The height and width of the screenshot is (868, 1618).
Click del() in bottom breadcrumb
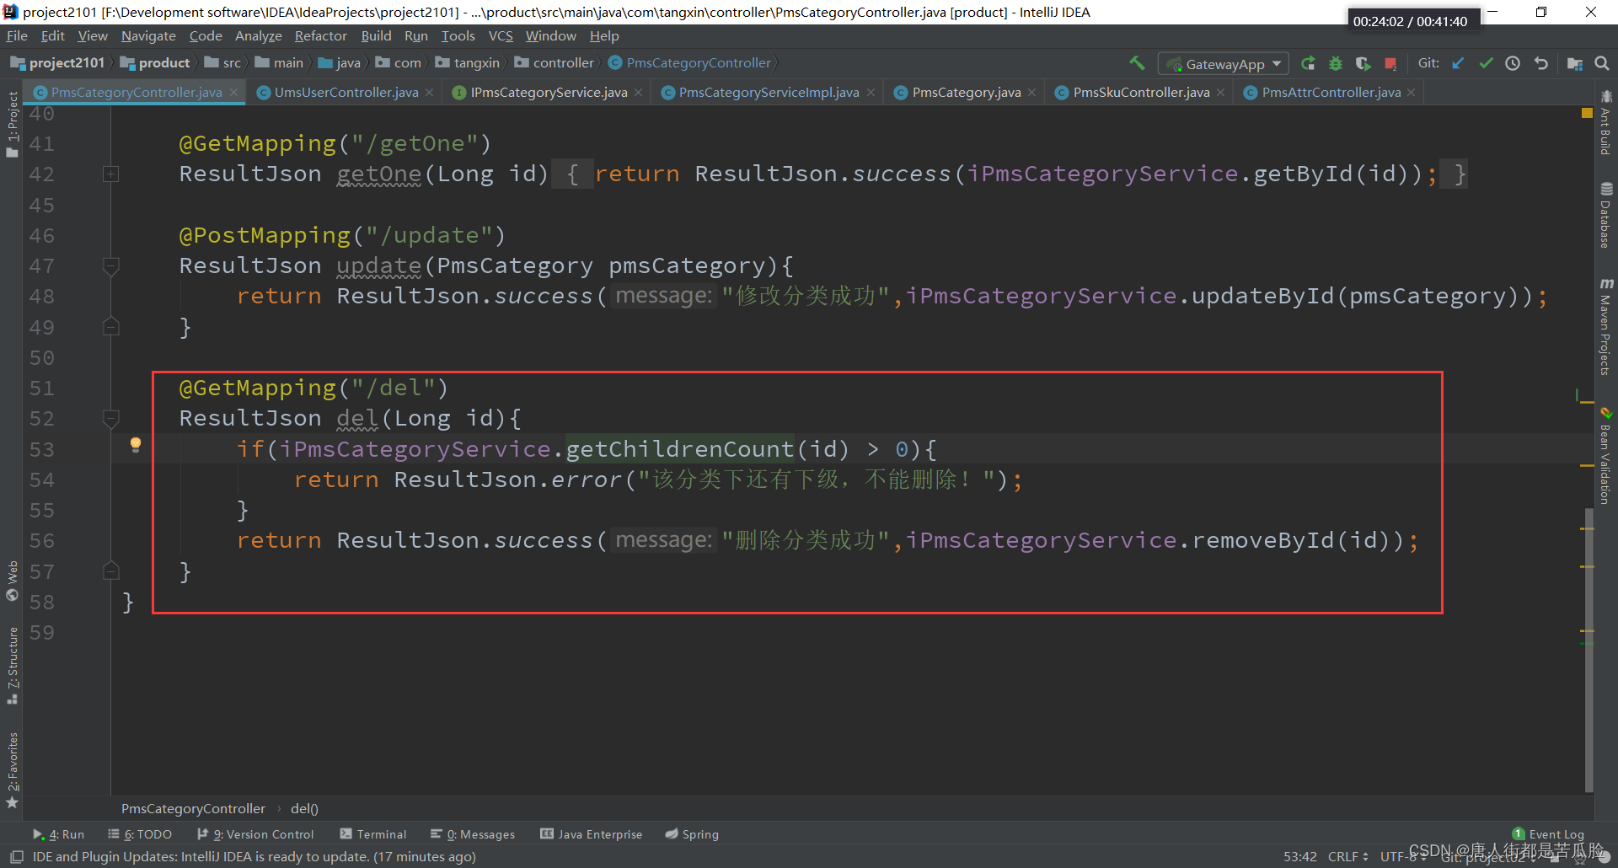click(x=304, y=809)
